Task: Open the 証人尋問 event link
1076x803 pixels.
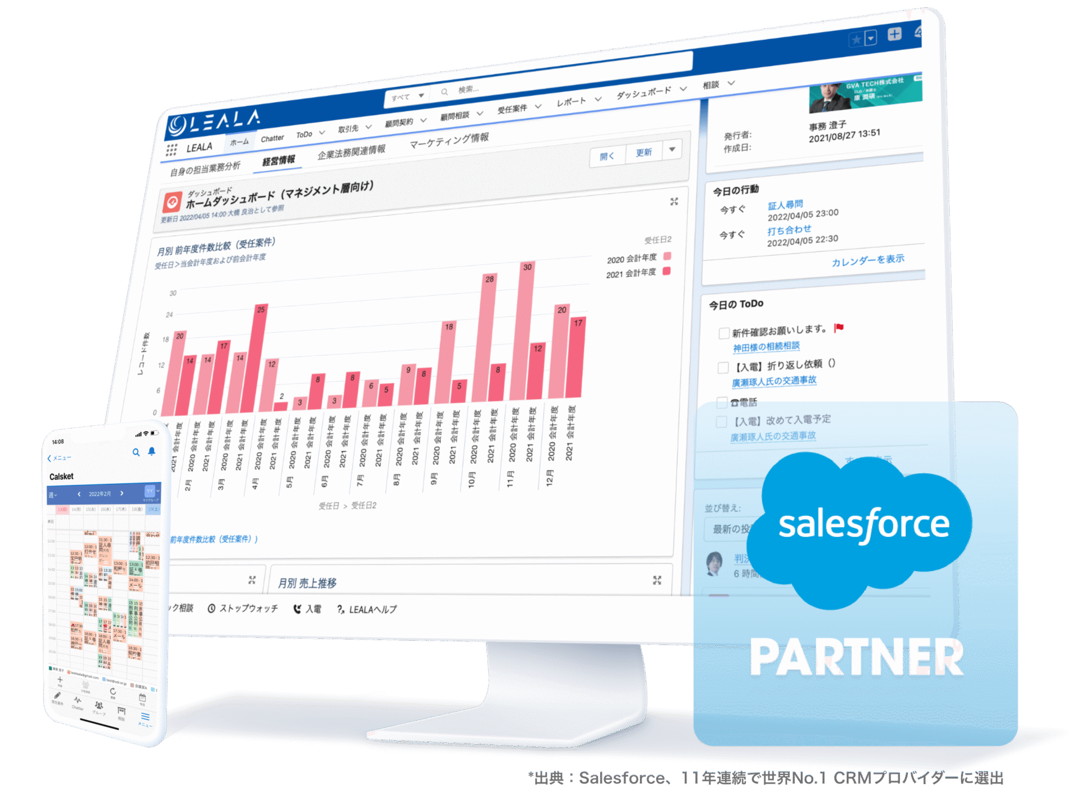Action: (785, 205)
